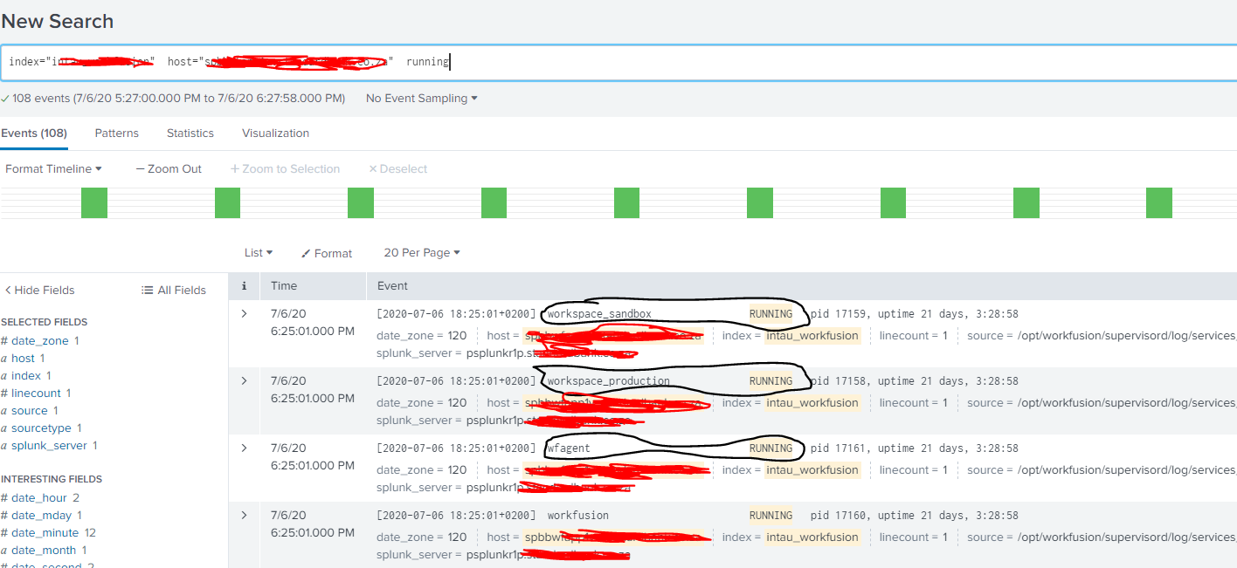Open the 20 Per Page dropdown
1237x568 pixels.
click(421, 252)
